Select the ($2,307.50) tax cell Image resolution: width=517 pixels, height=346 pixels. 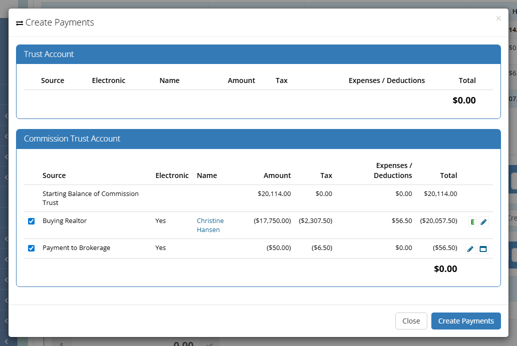(316, 221)
